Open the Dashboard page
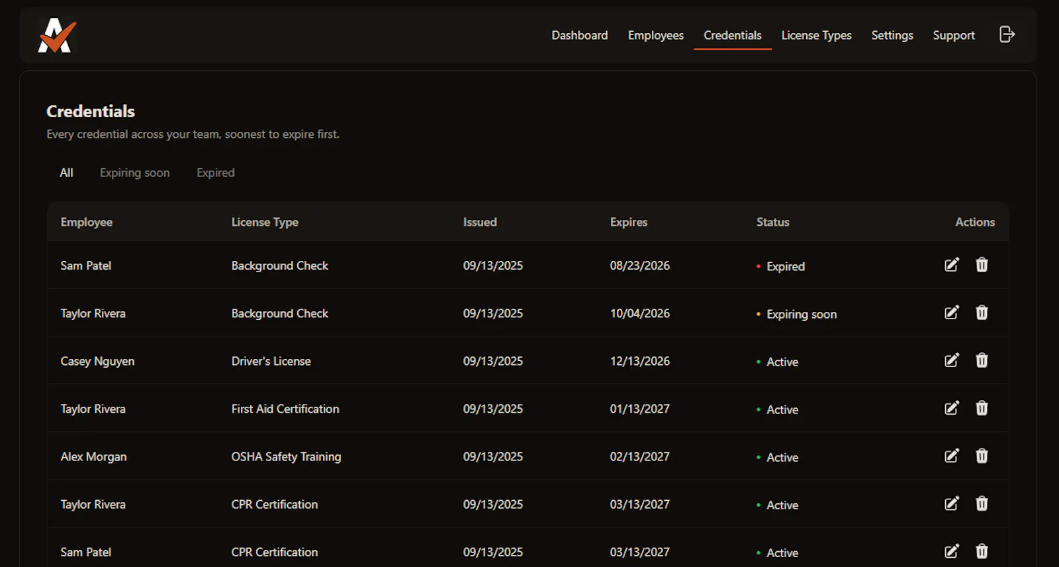This screenshot has height=567, width=1059. (580, 35)
